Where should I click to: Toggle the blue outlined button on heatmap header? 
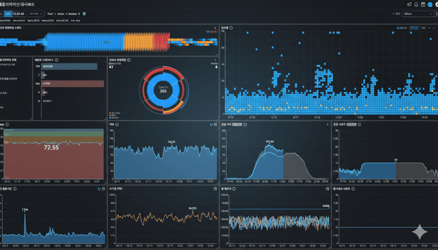(414, 28)
